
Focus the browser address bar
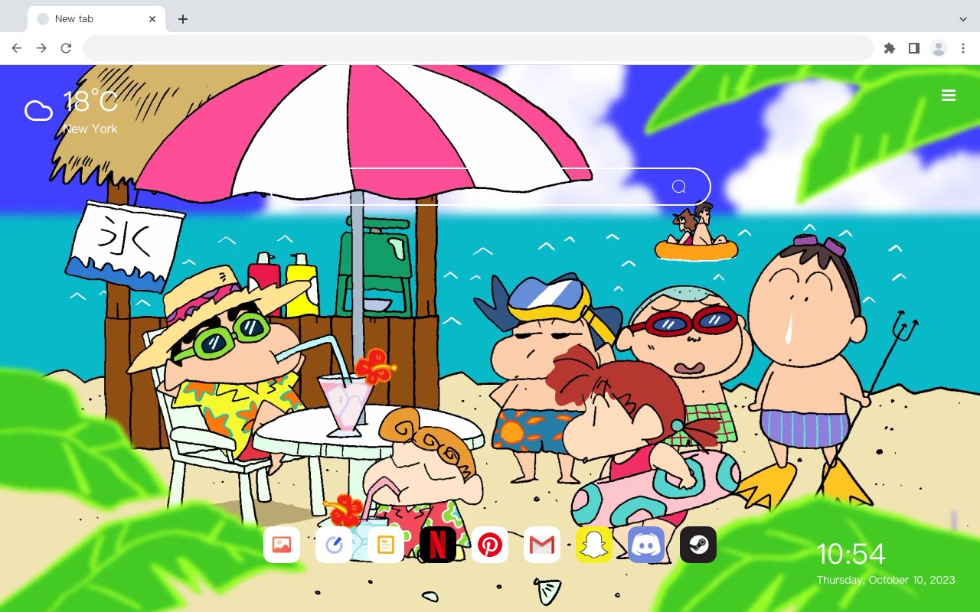pos(478,48)
